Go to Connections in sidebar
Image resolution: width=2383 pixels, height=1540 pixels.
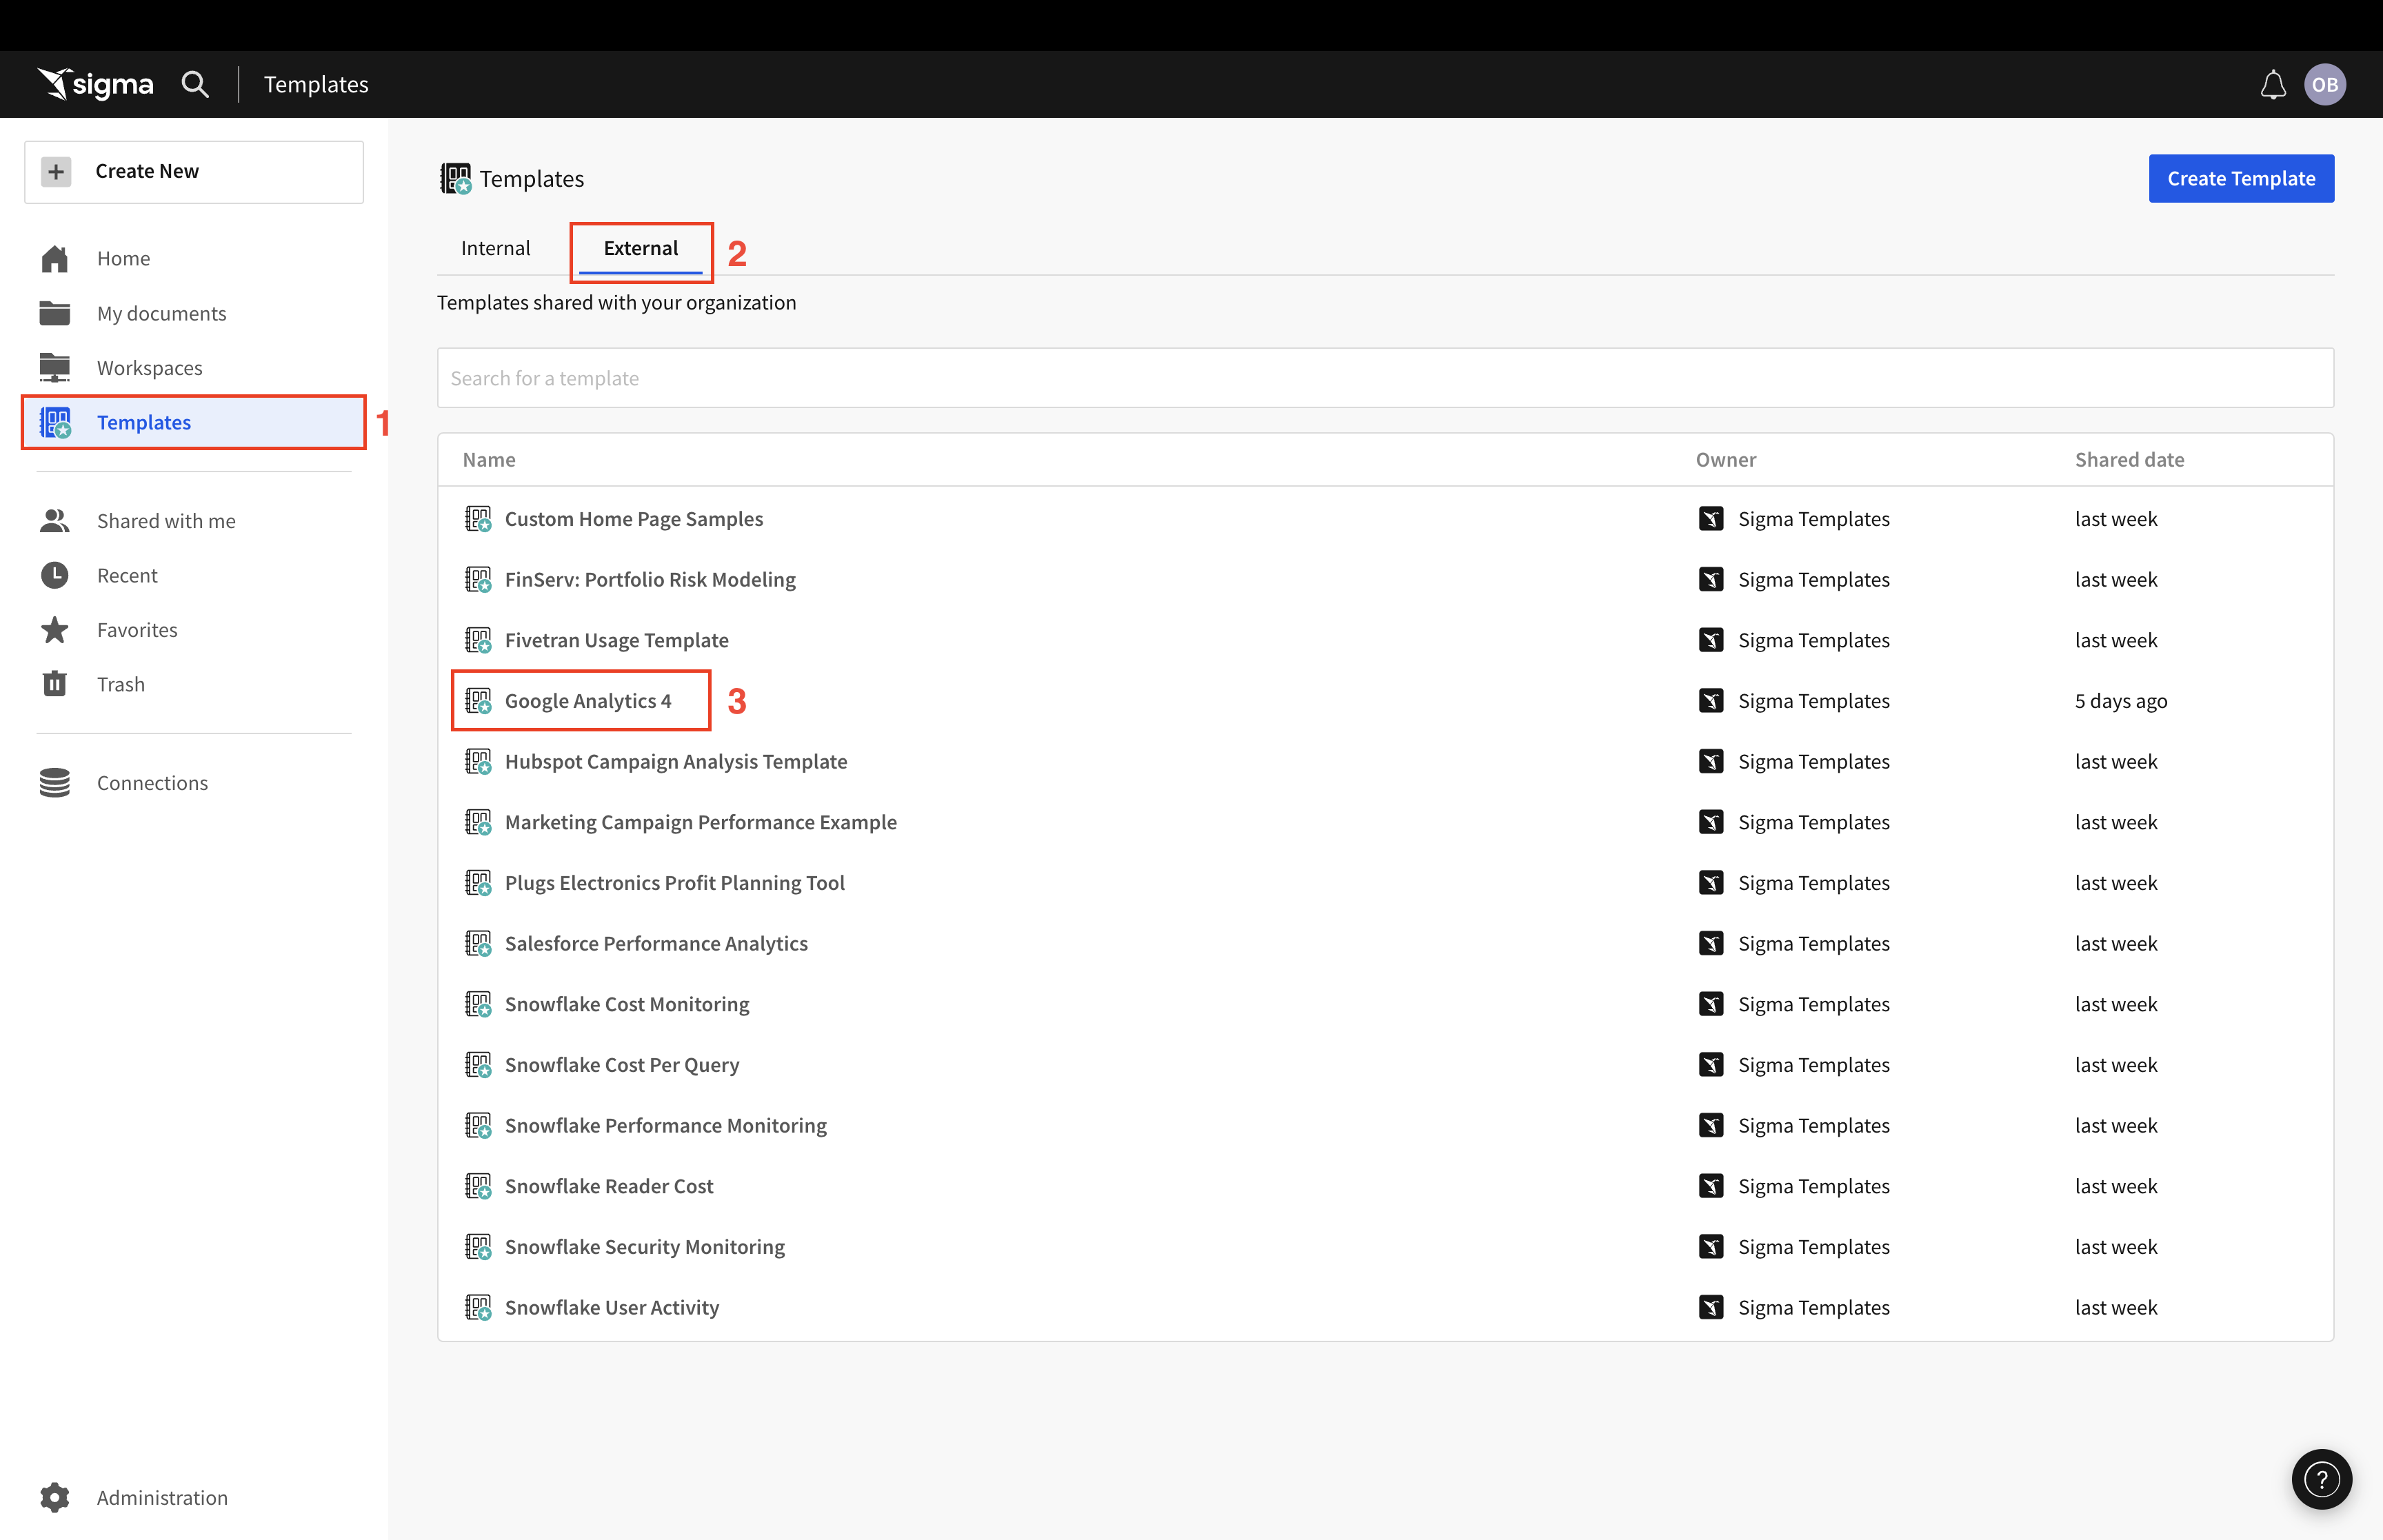(x=152, y=783)
